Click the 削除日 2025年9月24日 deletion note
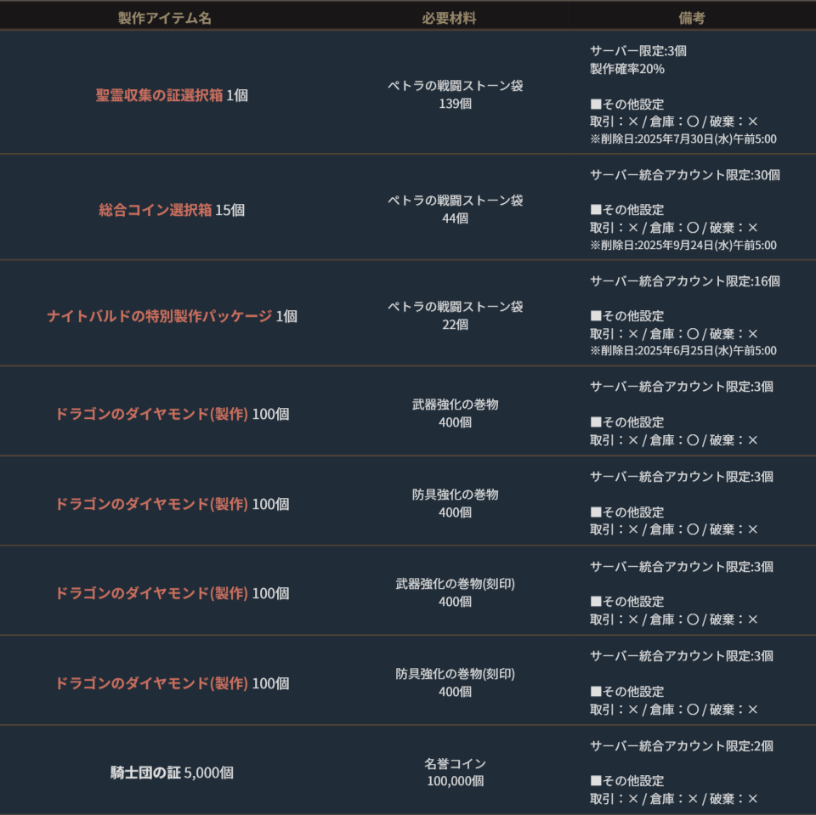The height and width of the screenshot is (815, 816). [683, 246]
